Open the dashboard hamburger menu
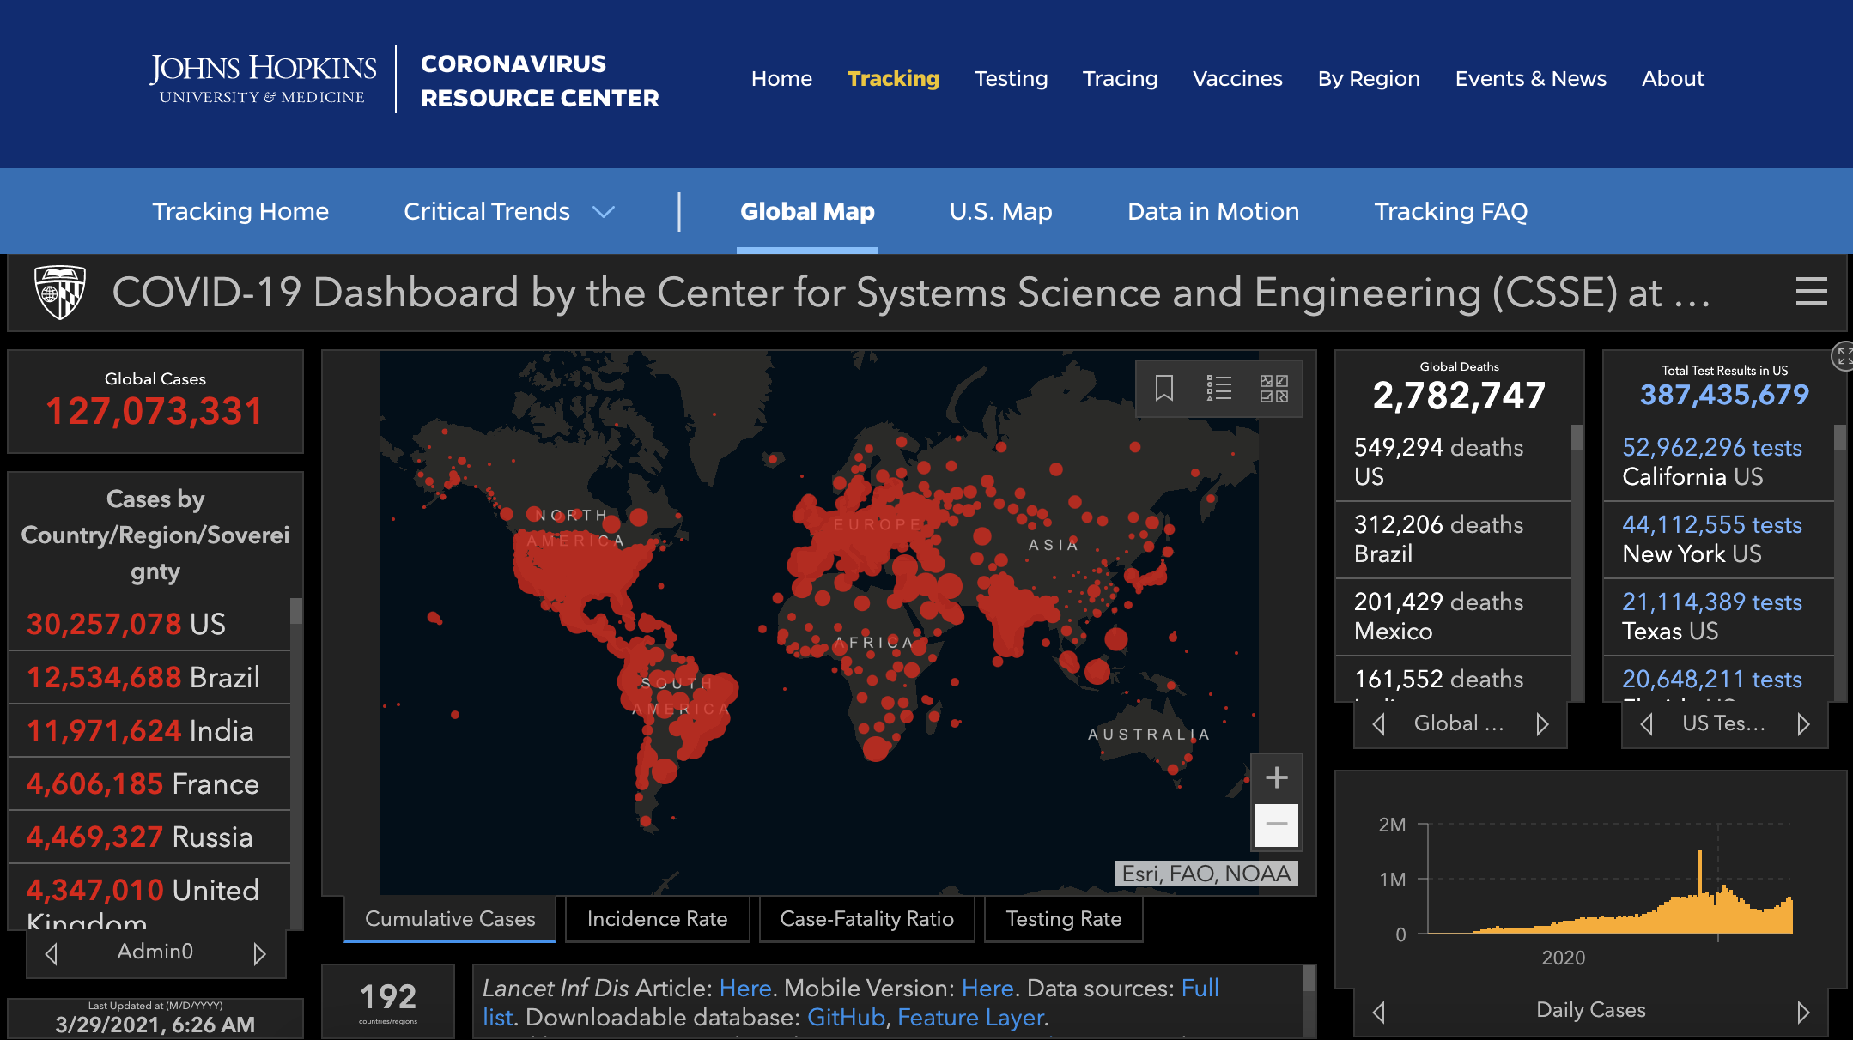The width and height of the screenshot is (1853, 1040). coord(1811,292)
